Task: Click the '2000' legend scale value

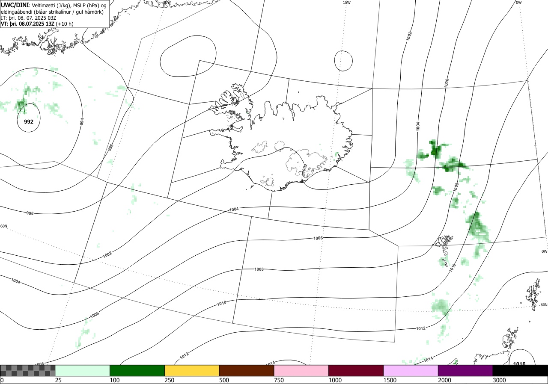Action: click(444, 380)
